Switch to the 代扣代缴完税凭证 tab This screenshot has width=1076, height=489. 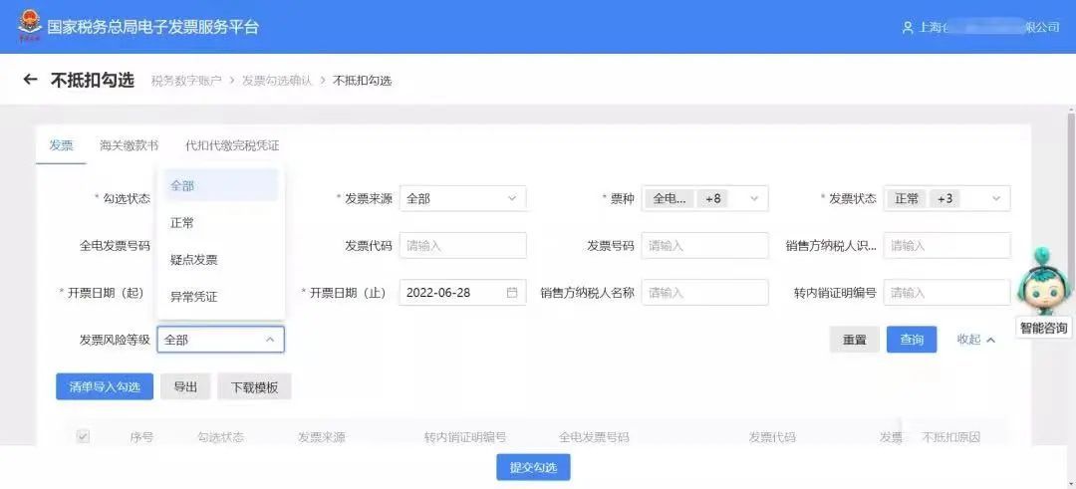[x=232, y=145]
